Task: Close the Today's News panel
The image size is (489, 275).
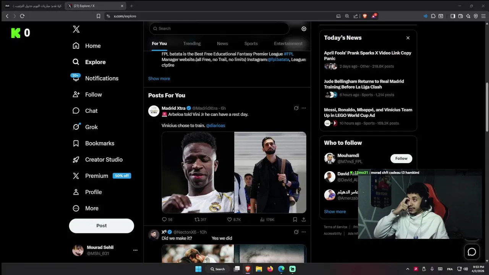Action: (408, 38)
